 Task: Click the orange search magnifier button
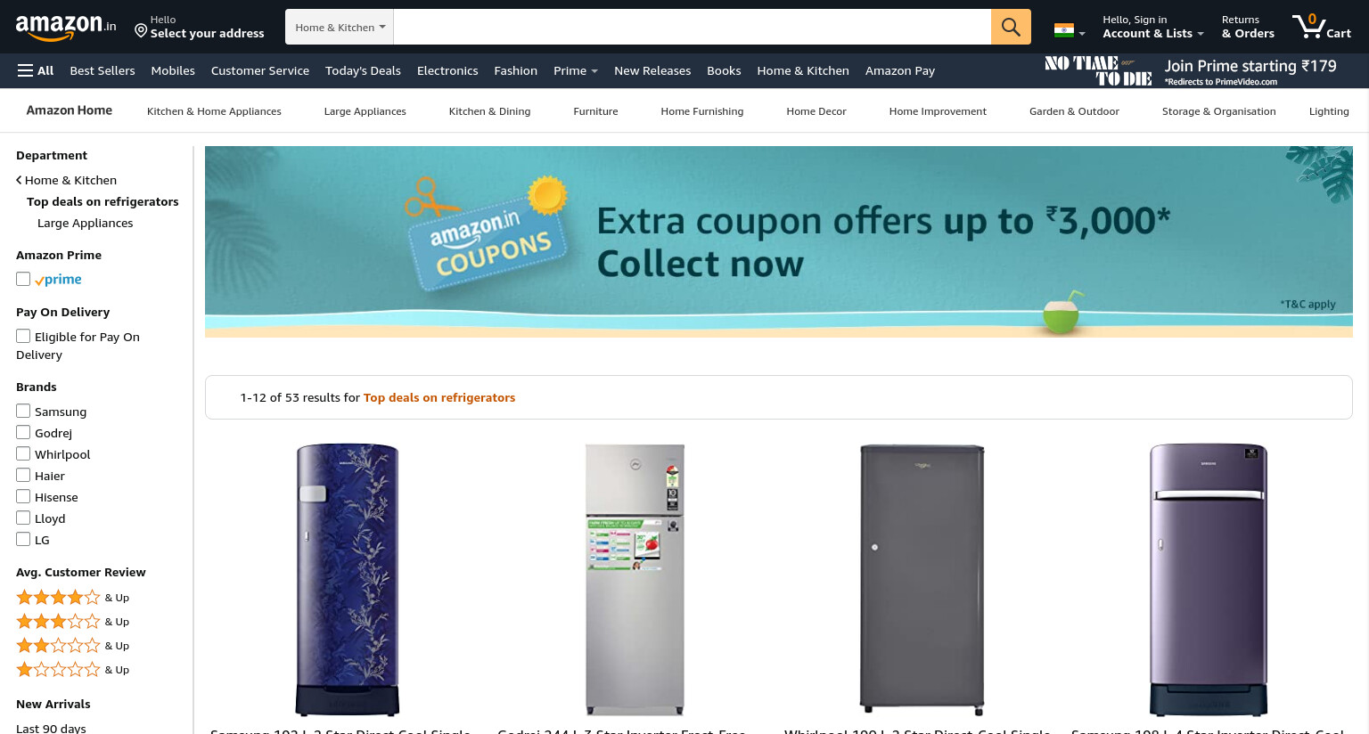click(x=1011, y=27)
